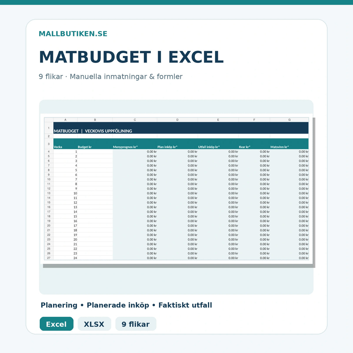This screenshot has width=353, height=353.
Task: Open the spreadsheet preview thumbnail
Action: (x=176, y=189)
